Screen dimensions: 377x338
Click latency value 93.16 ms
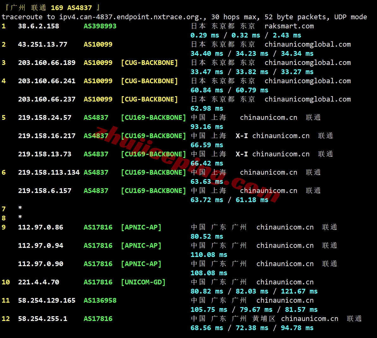click(x=207, y=127)
